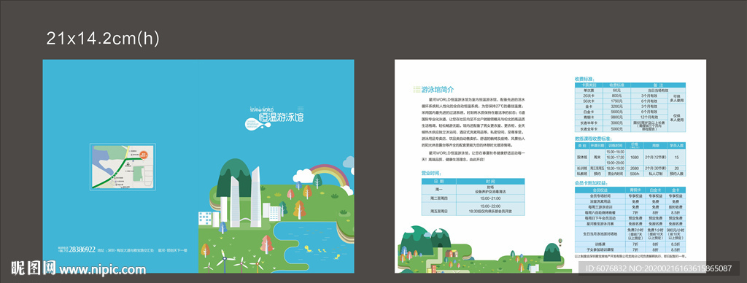The width and height of the screenshot is (747, 283).
Task: Click the "仅供本人使用" note cell
Action: tap(676, 117)
